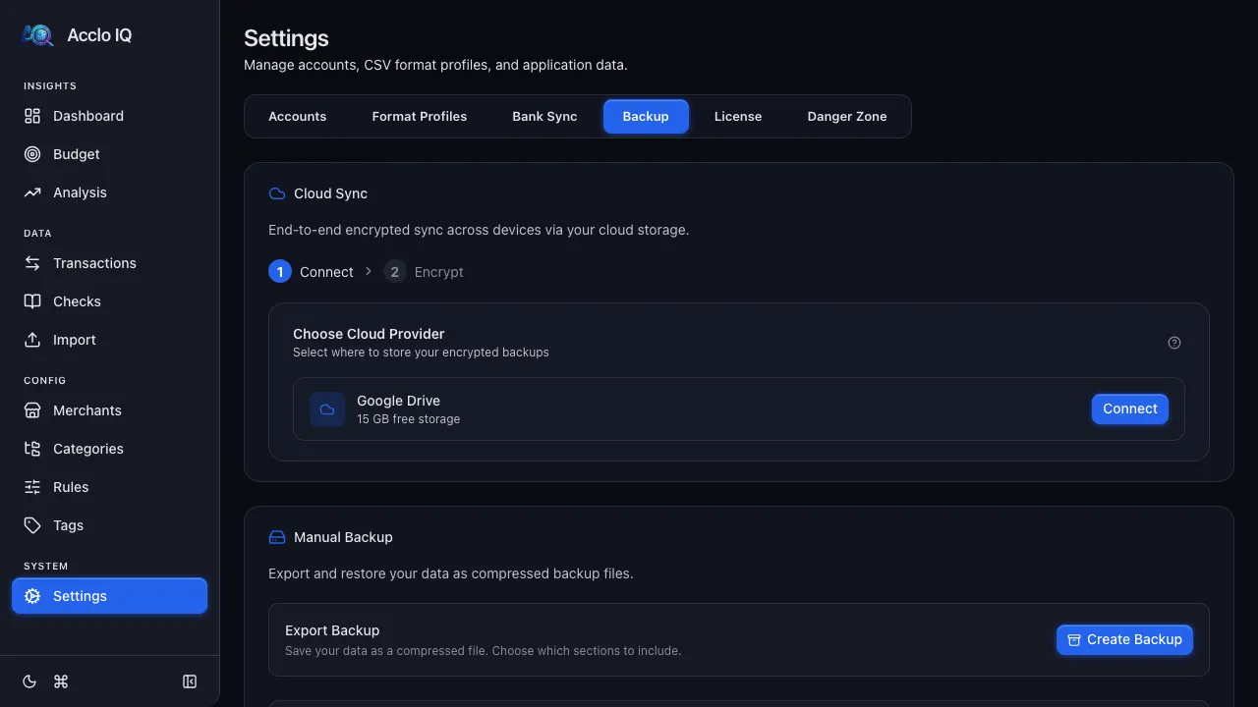This screenshot has width=1258, height=707.
Task: Open the Transactions page
Action: tap(109, 263)
